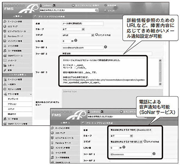Click Pandora FMS logo in back window

[x=21, y=8]
